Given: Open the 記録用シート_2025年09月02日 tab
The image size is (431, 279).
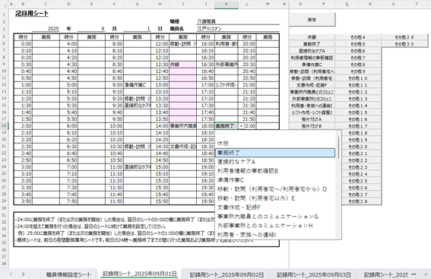Looking at the screenshot, I should [x=227, y=274].
